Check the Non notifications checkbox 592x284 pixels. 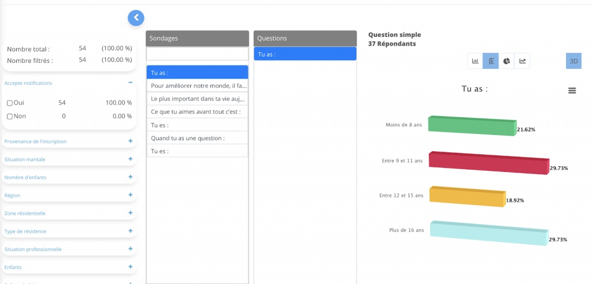click(10, 117)
